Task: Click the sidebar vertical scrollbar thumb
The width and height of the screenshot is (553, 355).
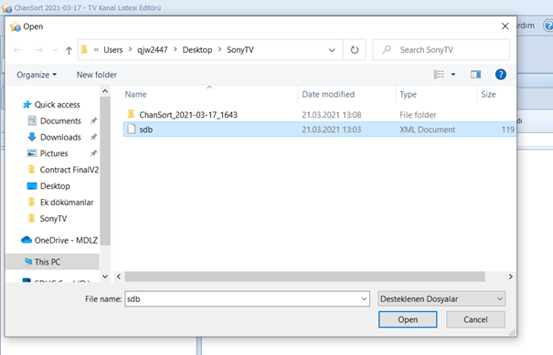Action: coord(105,171)
